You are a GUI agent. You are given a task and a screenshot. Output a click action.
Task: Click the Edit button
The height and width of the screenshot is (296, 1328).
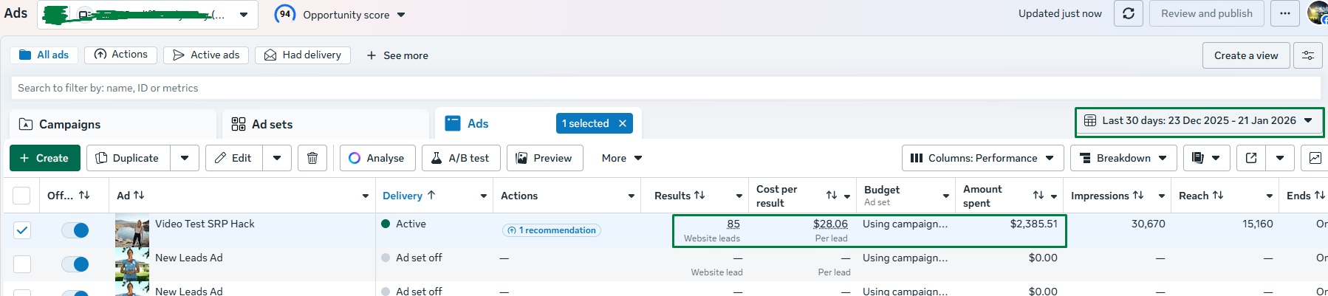(x=234, y=158)
